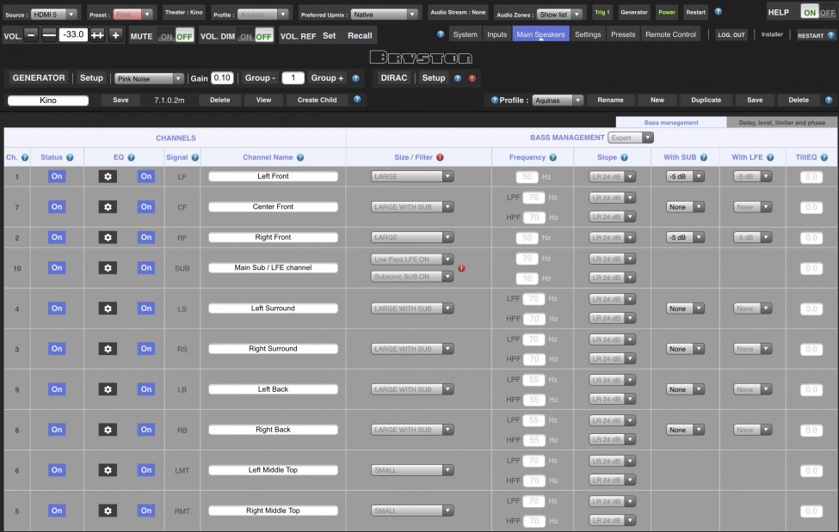Open Bass Management Expert mode dropdown

coord(630,138)
